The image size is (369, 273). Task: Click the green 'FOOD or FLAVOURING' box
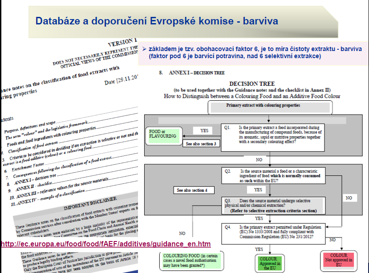(164, 136)
